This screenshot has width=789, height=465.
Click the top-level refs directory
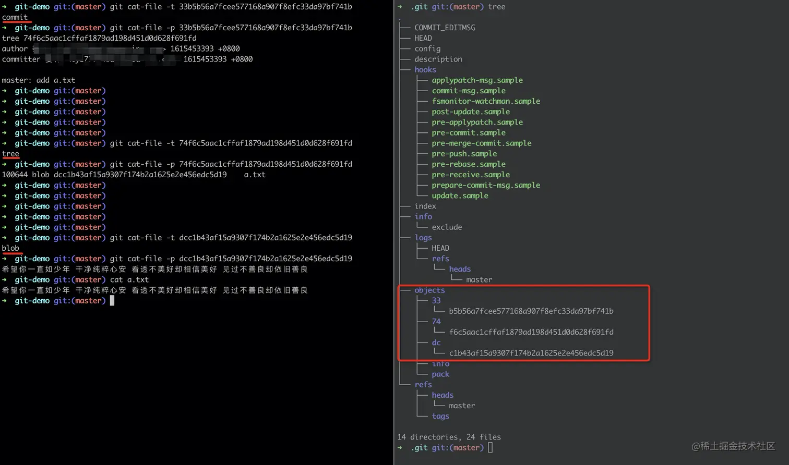click(x=423, y=385)
